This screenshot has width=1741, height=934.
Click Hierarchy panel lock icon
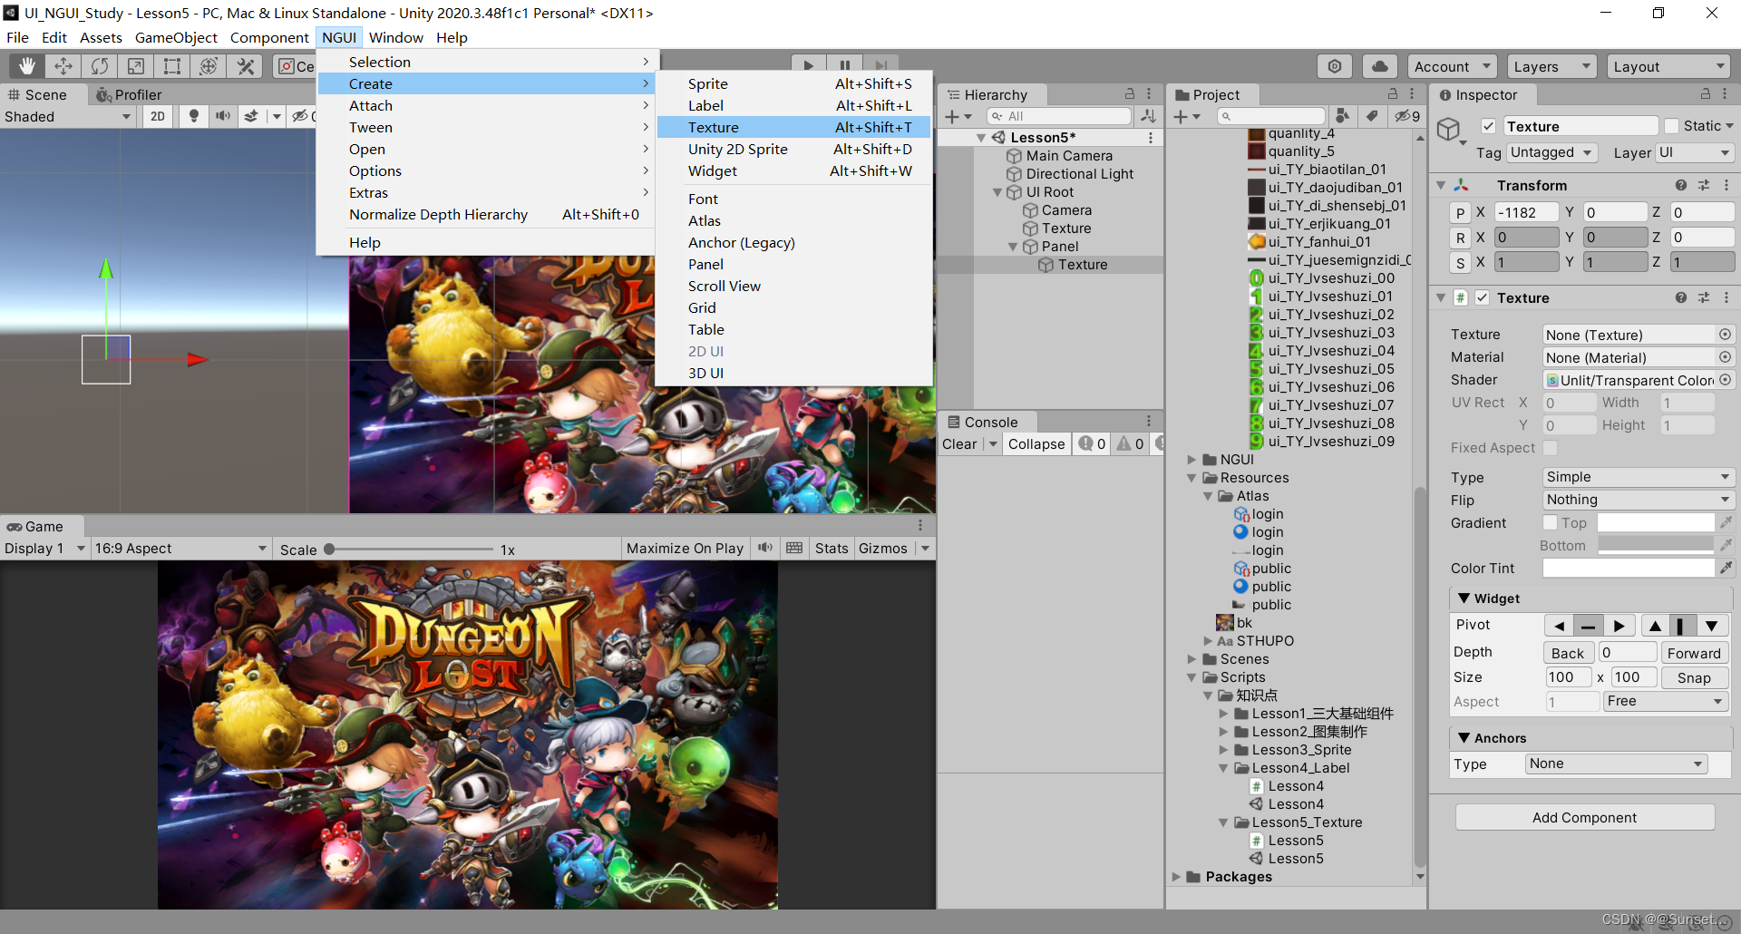(1130, 93)
